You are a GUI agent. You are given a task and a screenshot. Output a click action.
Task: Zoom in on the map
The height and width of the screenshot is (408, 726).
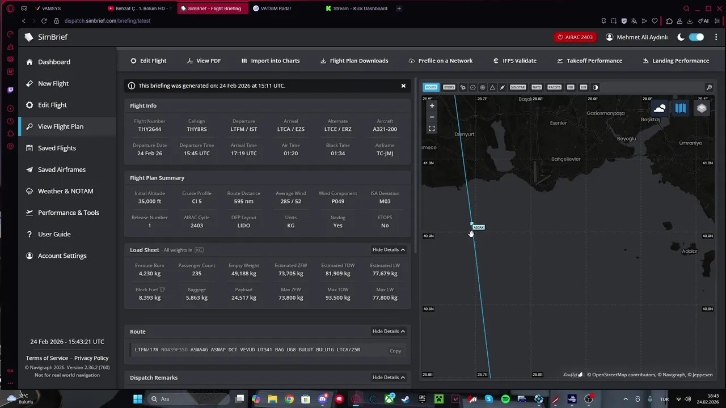coord(432,105)
